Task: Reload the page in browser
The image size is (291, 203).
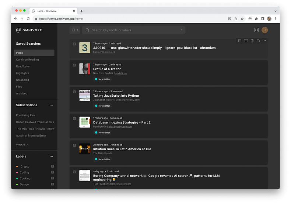Action: coord(28,19)
